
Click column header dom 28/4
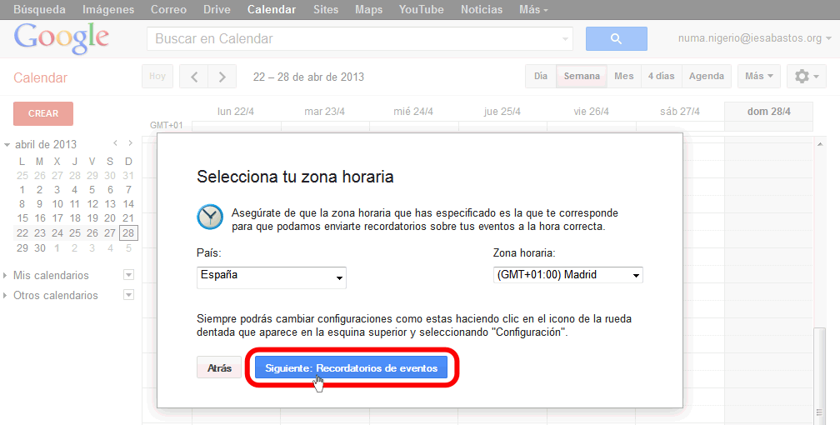coord(768,112)
